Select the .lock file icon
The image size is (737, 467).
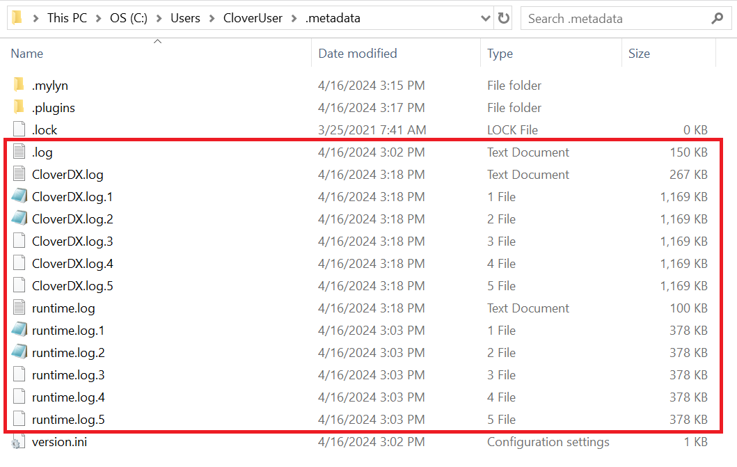coord(19,130)
